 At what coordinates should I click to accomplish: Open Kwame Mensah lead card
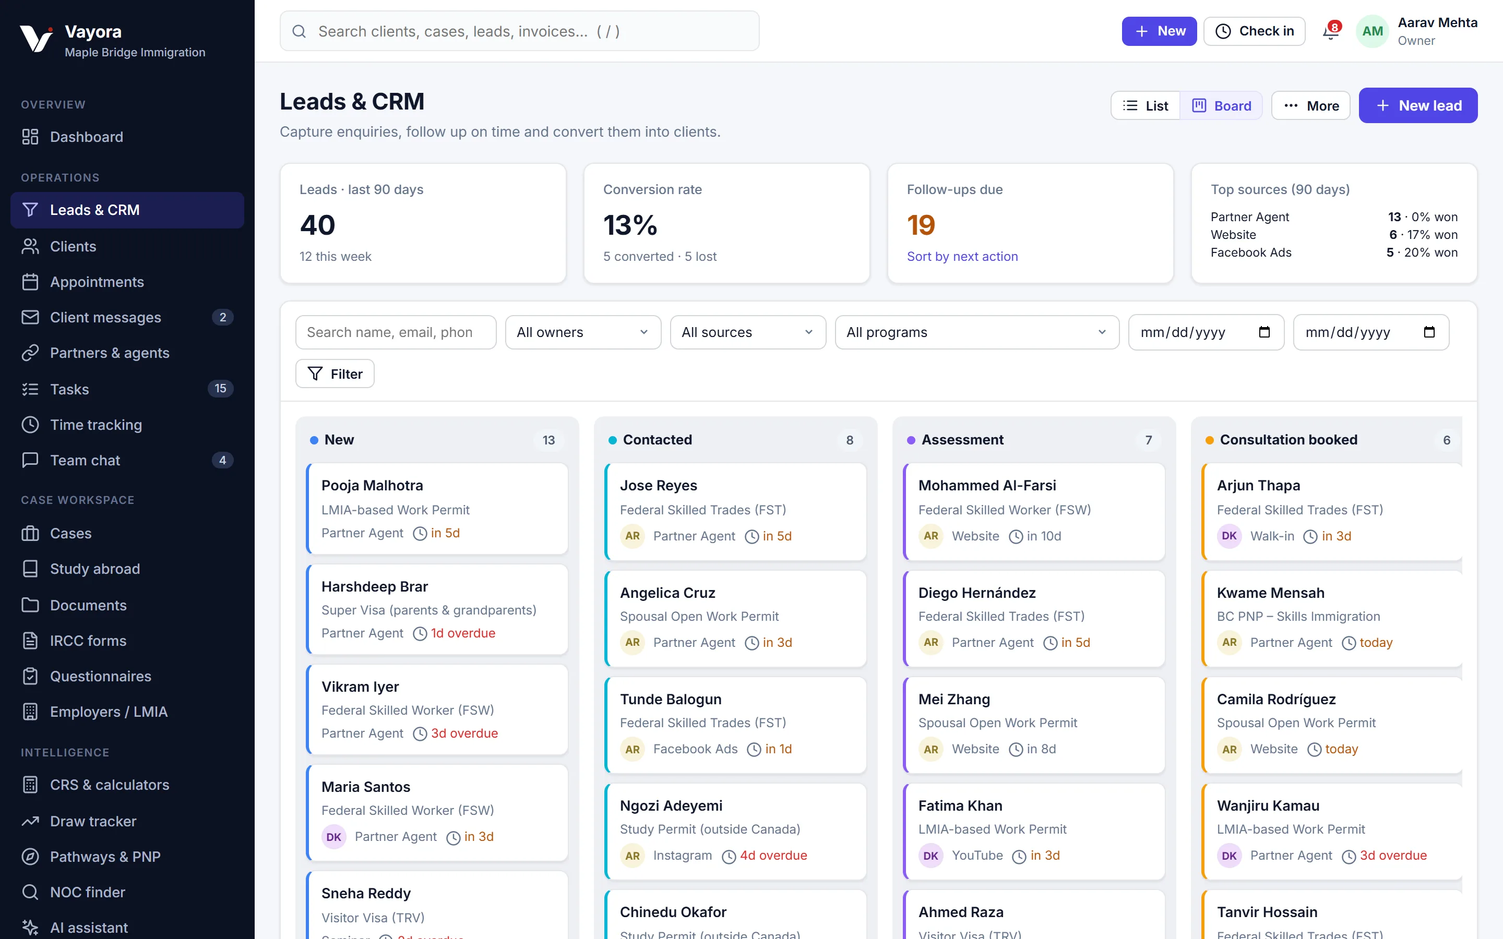(1332, 618)
